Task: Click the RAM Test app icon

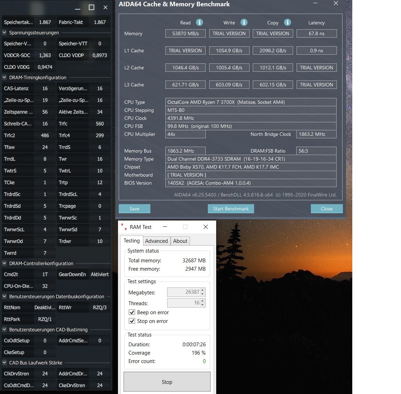Action: pos(124,227)
